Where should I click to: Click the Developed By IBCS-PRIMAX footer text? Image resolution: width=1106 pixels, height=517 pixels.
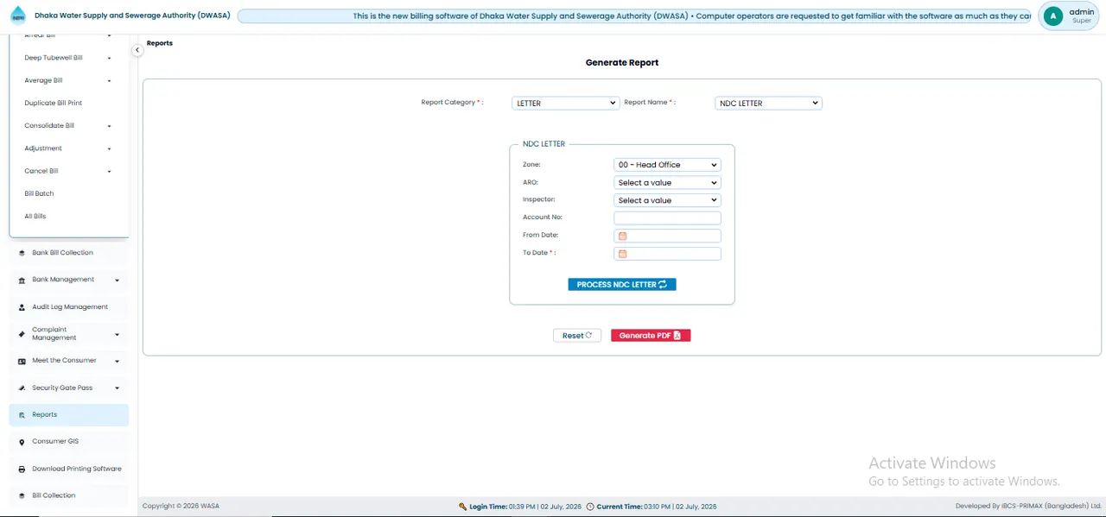tap(1028, 507)
